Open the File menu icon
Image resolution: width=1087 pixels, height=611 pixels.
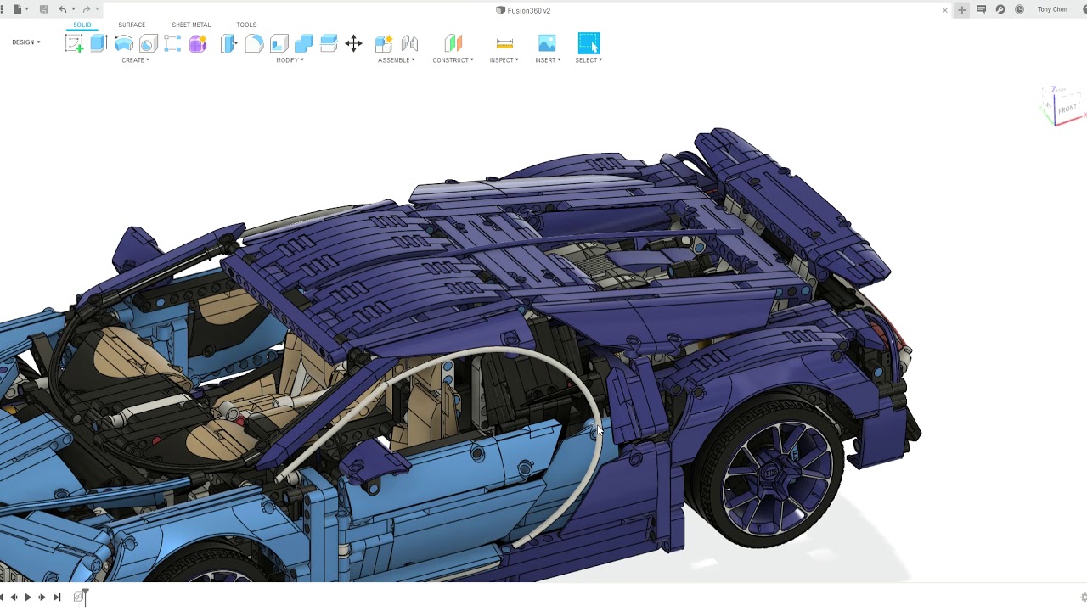[17, 9]
